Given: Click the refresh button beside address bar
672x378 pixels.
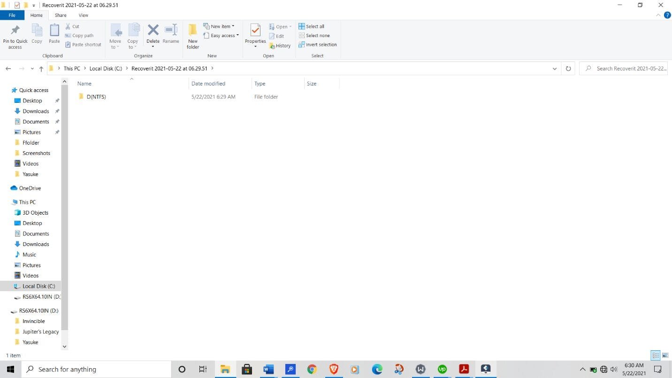Looking at the screenshot, I should (568, 69).
